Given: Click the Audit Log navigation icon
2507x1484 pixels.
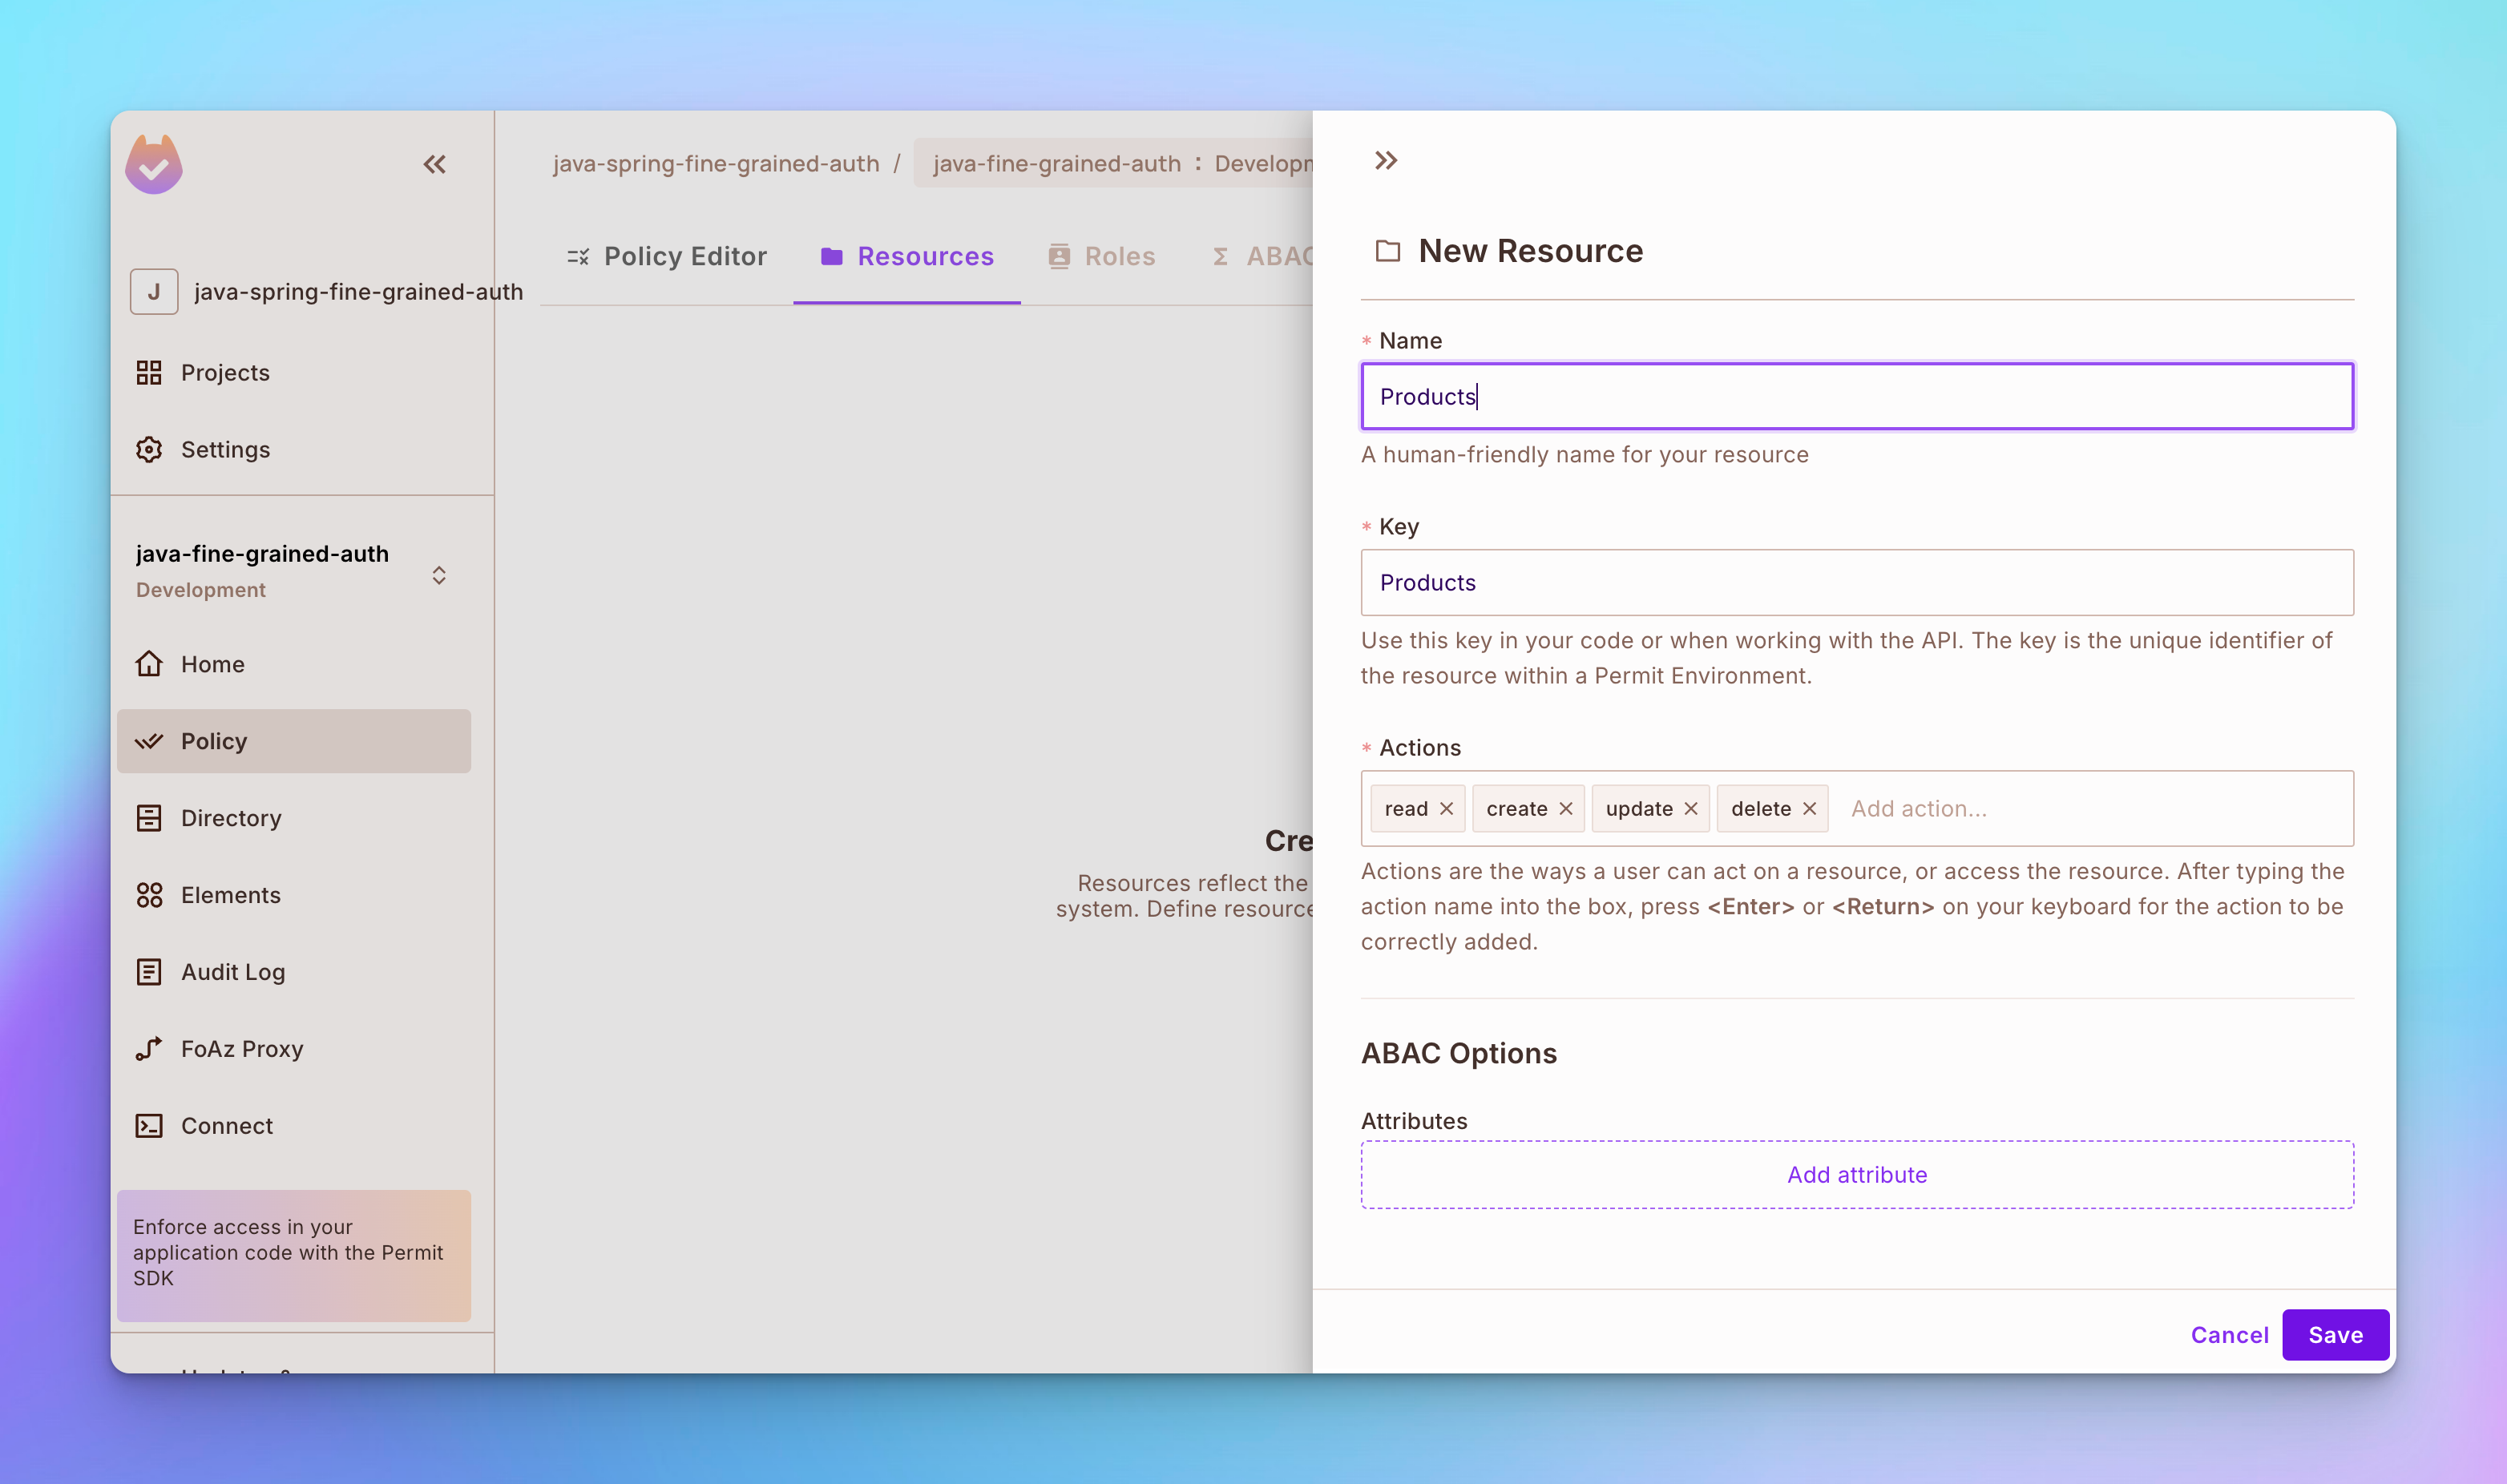Looking at the screenshot, I should (x=148, y=970).
